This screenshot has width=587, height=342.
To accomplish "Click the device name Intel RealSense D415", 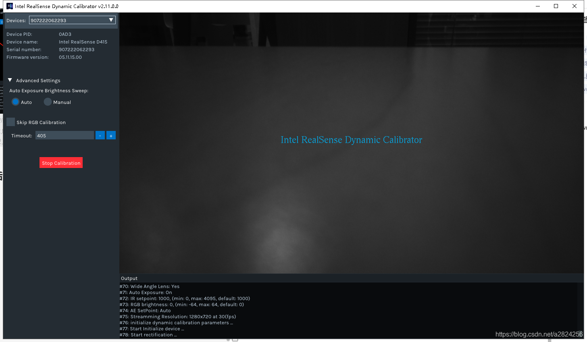I will [x=83, y=42].
